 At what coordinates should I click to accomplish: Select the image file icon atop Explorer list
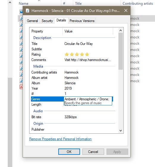coord(21,12)
